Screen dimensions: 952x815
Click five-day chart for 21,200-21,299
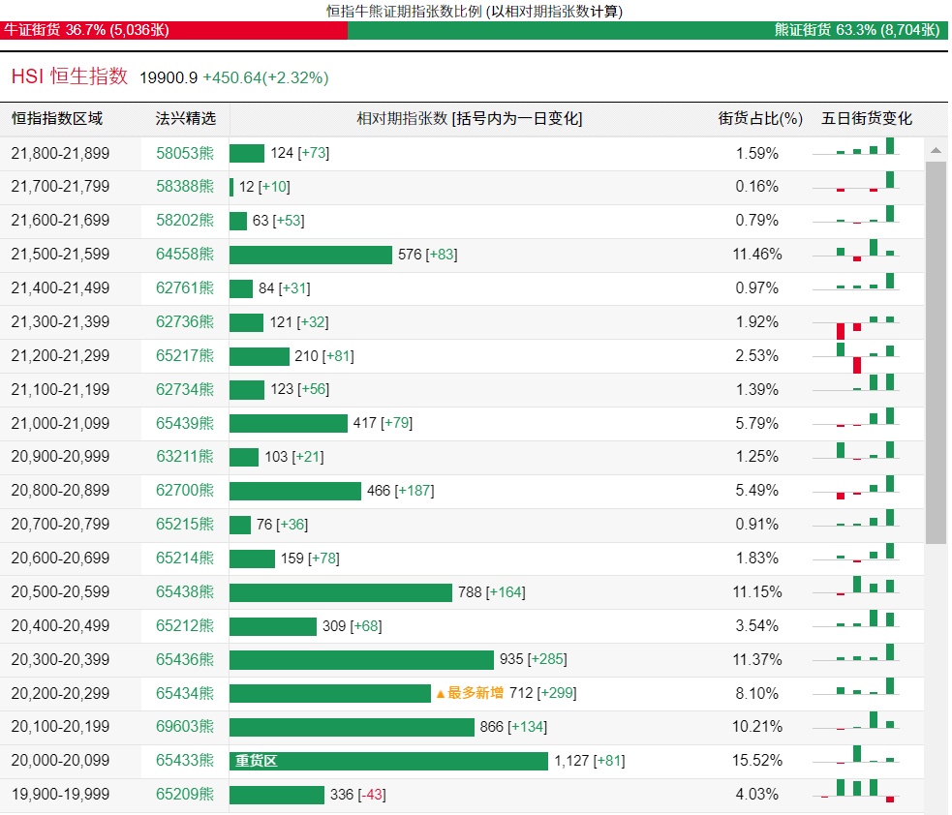(x=856, y=358)
